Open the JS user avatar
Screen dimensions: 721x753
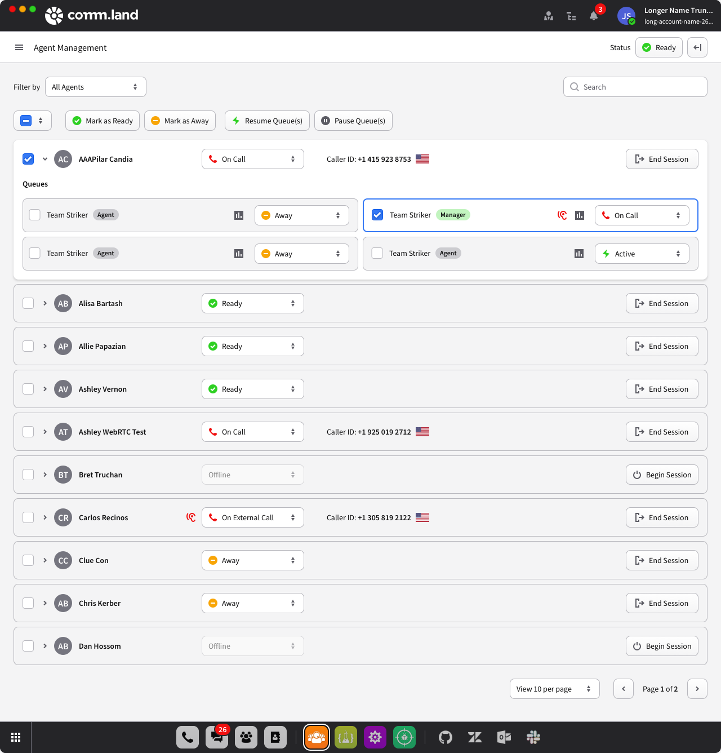point(626,16)
